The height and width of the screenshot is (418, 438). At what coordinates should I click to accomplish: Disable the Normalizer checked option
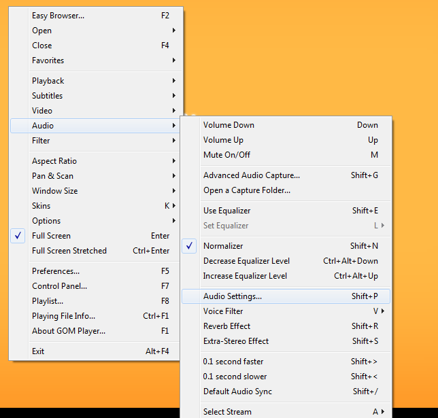click(223, 246)
